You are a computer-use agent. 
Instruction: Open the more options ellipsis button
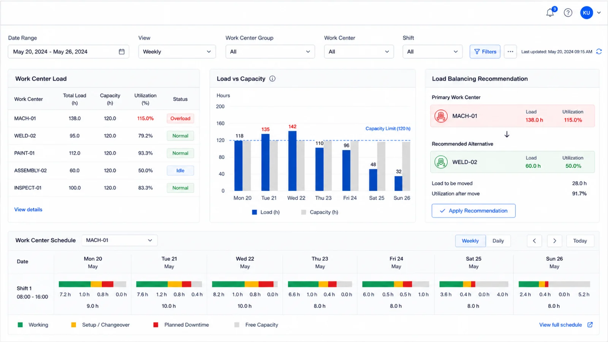click(x=510, y=52)
